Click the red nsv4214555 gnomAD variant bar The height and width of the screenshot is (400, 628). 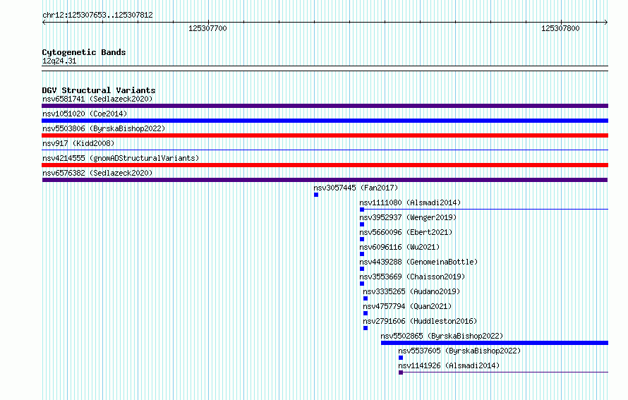click(325, 165)
